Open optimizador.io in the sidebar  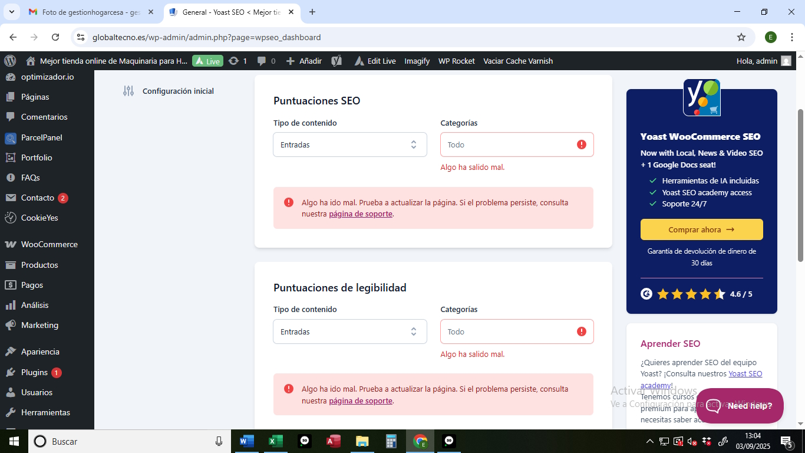[x=47, y=77]
